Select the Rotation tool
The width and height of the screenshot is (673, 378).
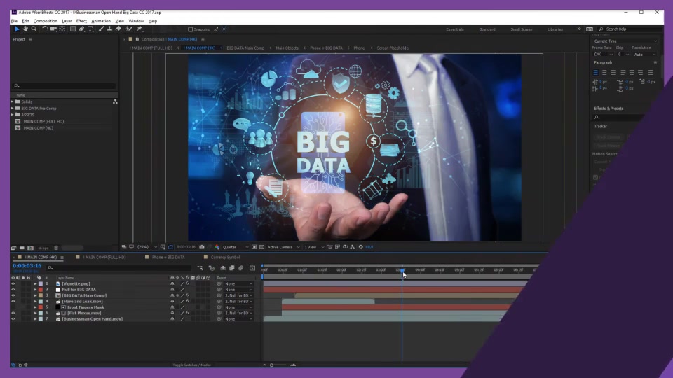45,29
